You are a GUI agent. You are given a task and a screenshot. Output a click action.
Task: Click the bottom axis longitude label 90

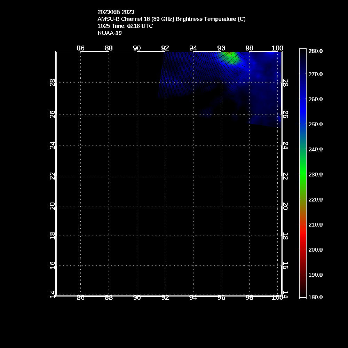tap(137, 298)
